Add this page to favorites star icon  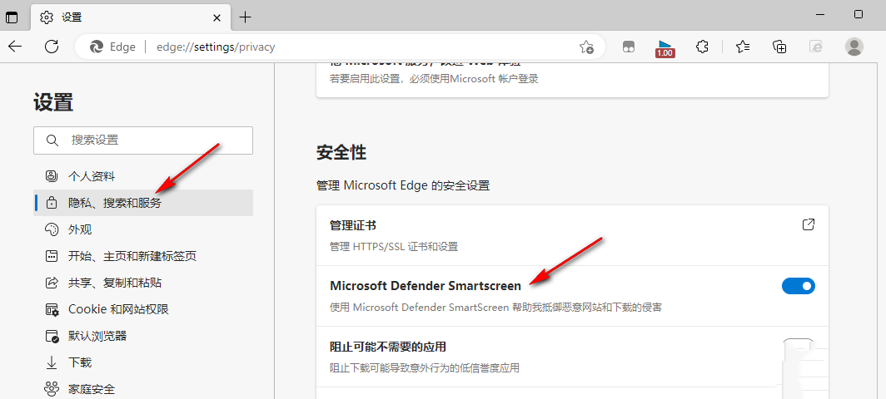pyautogui.click(x=586, y=47)
